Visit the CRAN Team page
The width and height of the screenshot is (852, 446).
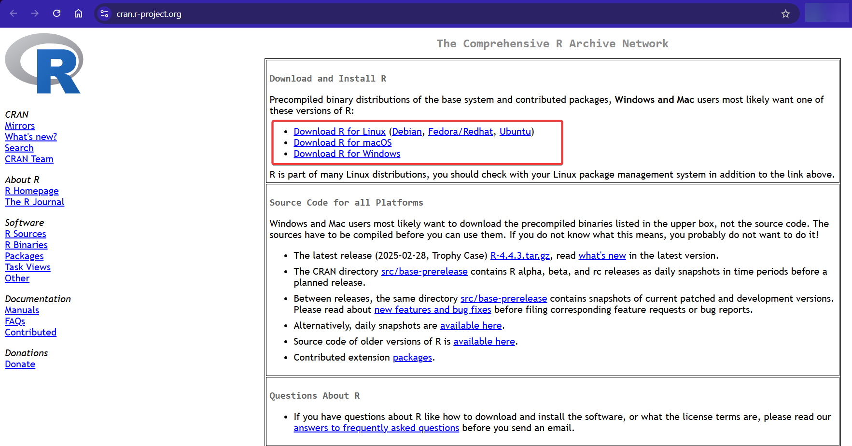pos(29,159)
